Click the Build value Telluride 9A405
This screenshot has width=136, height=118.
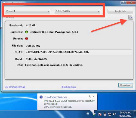coord(36,59)
